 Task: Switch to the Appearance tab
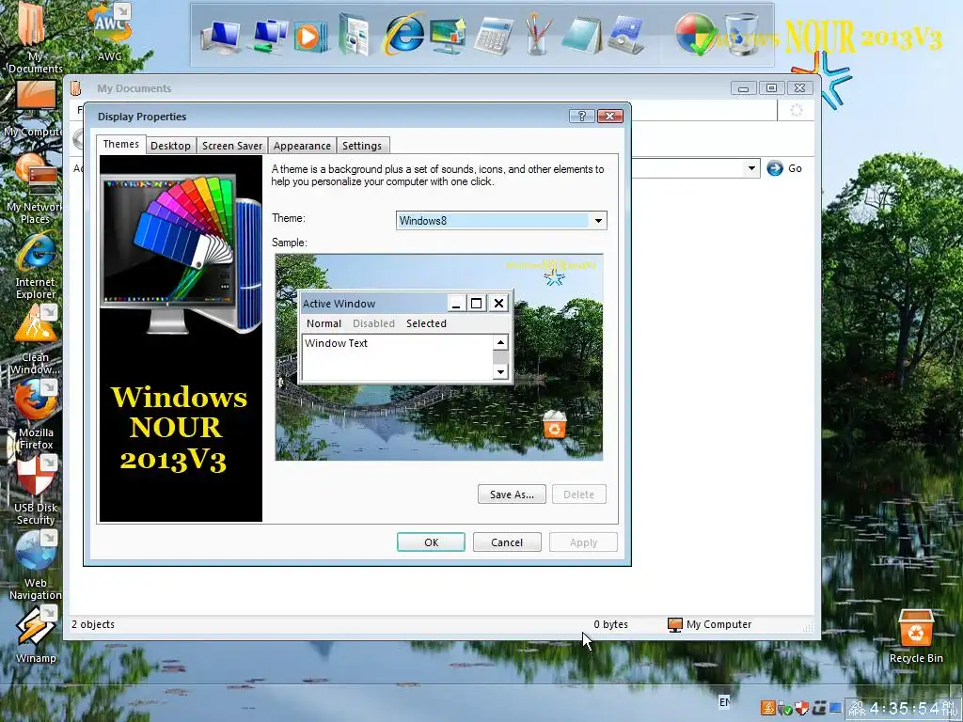(302, 146)
